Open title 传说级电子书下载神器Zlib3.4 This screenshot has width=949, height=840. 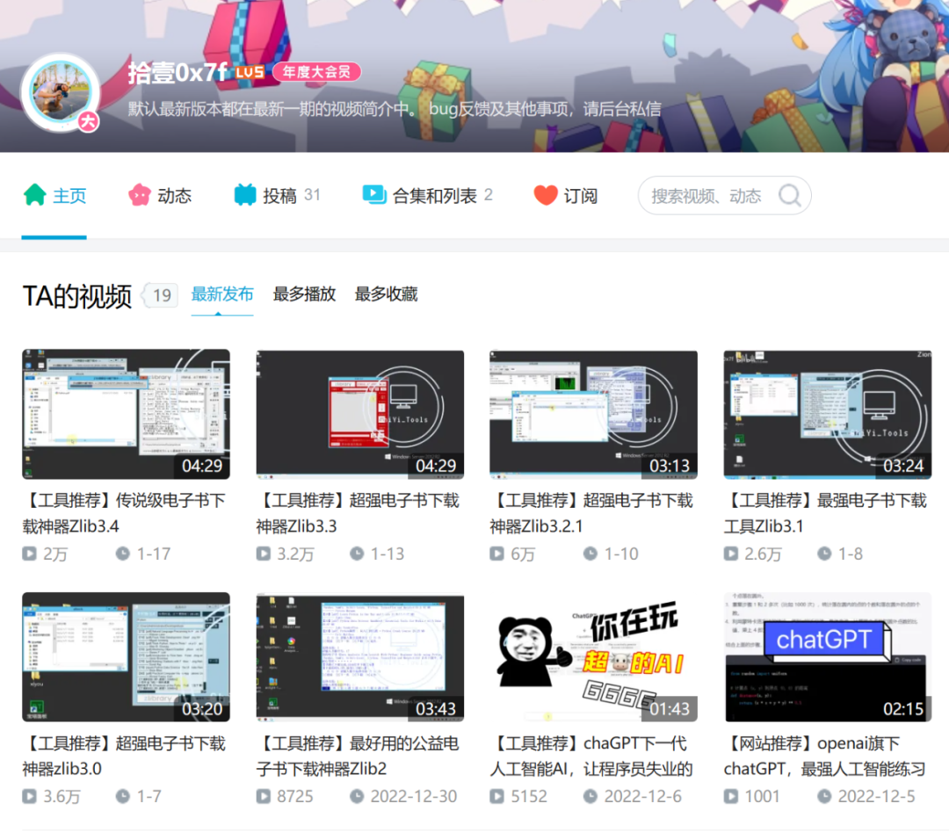124,513
